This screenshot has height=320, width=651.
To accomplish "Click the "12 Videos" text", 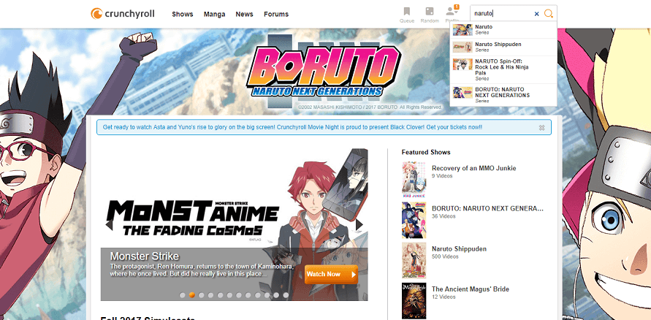I will pyautogui.click(x=443, y=297).
